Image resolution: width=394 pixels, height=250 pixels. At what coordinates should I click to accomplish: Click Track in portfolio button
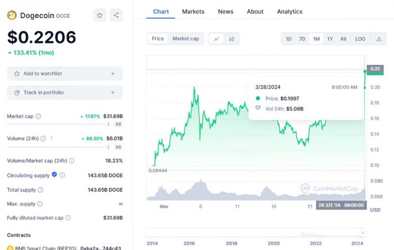[x=65, y=92]
